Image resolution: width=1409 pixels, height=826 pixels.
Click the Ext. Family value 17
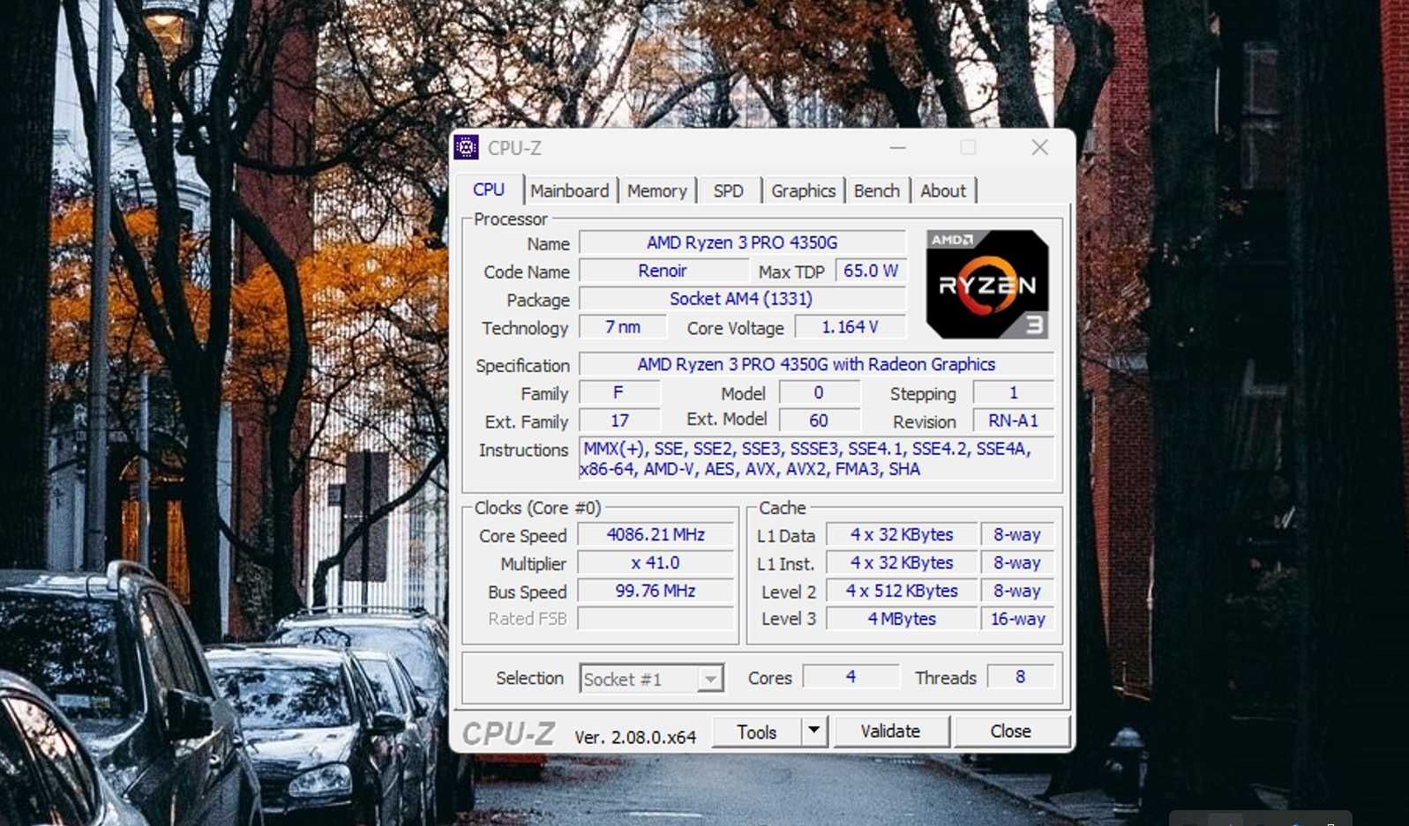620,420
